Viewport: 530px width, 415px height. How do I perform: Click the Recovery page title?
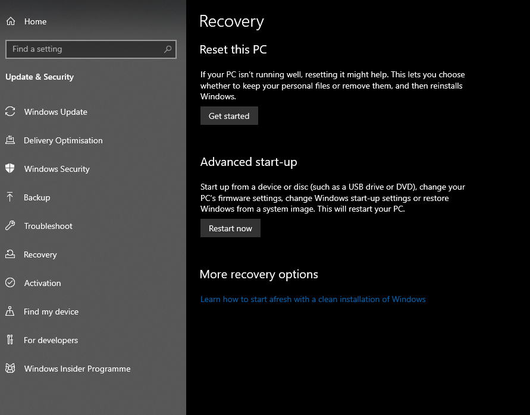pos(231,21)
